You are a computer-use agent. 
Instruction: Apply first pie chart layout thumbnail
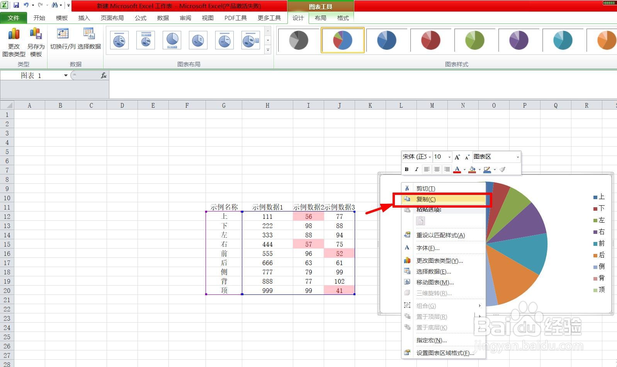click(119, 40)
